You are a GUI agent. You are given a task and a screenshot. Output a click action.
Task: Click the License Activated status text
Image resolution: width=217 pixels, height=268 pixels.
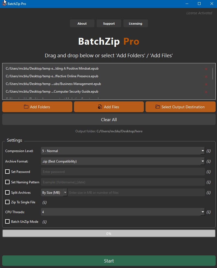(x=199, y=13)
